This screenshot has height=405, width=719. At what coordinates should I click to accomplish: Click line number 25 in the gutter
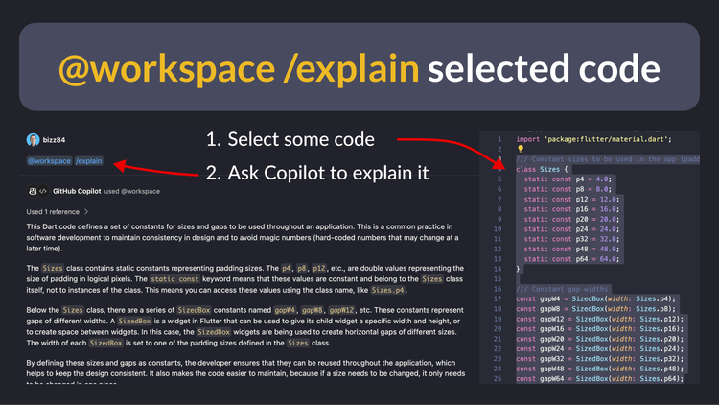coord(498,379)
